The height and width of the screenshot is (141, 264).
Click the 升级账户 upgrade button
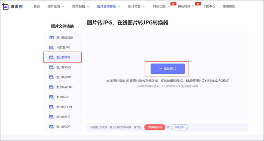tap(180, 127)
